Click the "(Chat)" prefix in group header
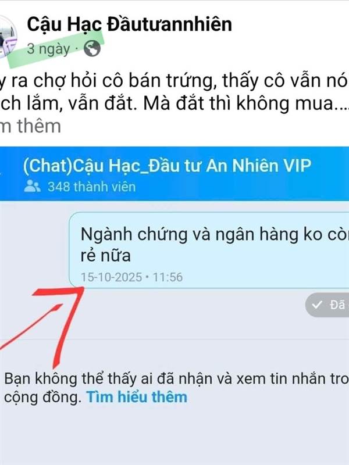 tap(48, 166)
